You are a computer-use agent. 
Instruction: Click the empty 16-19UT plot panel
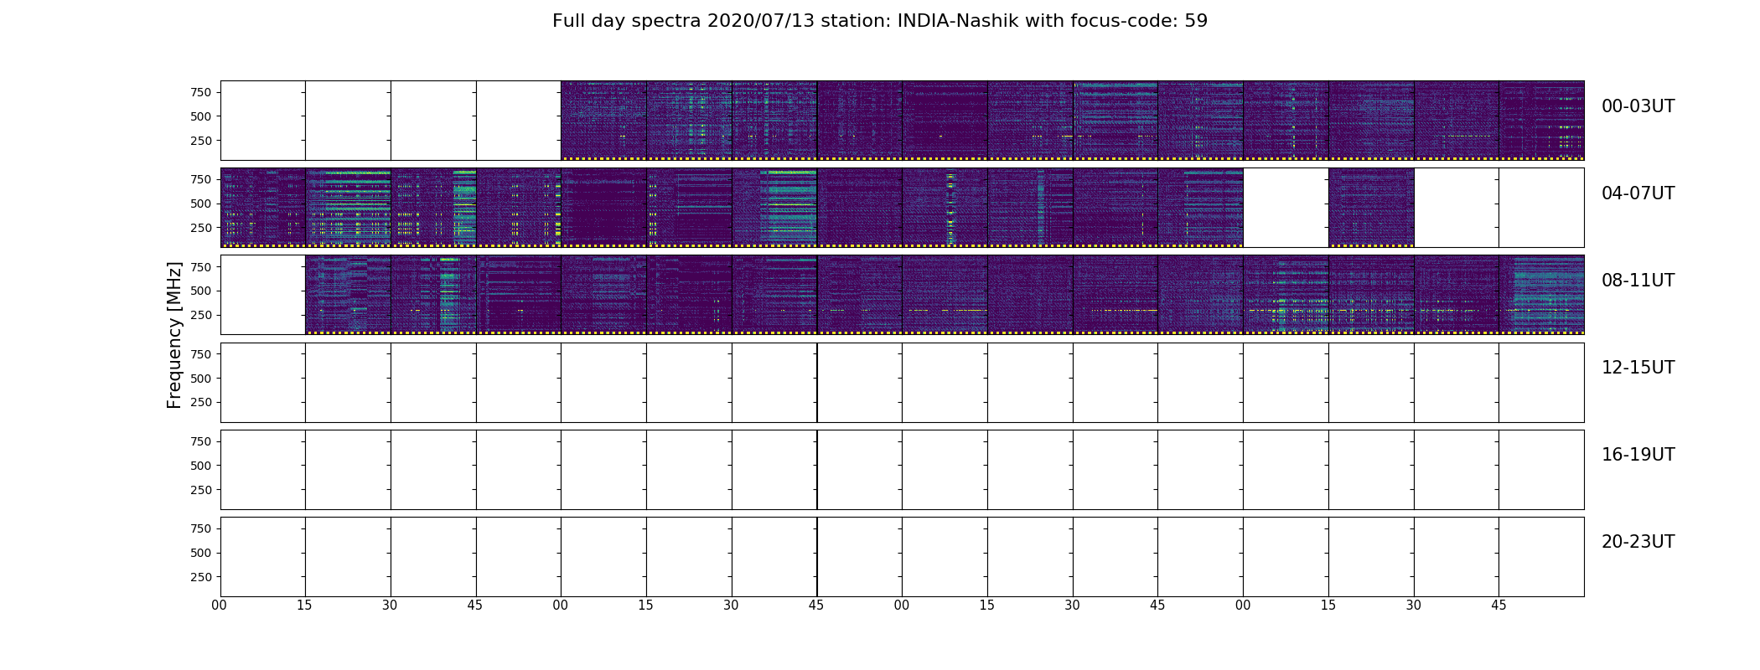pos(902,470)
